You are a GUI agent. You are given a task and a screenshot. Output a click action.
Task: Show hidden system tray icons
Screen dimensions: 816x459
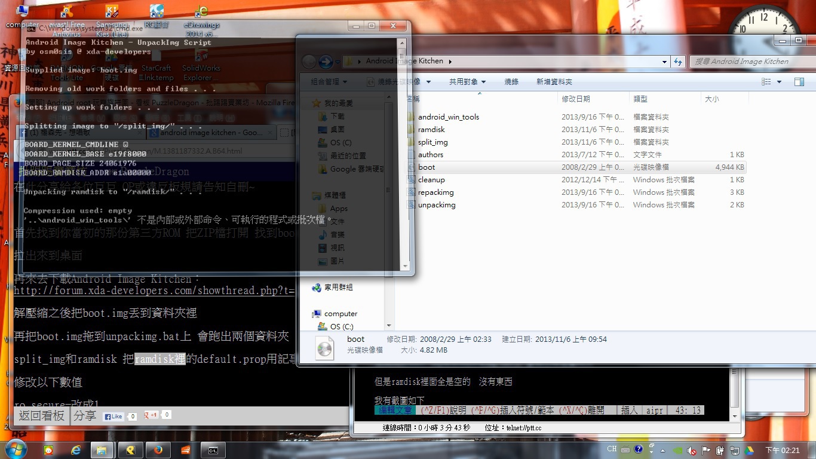tap(662, 450)
